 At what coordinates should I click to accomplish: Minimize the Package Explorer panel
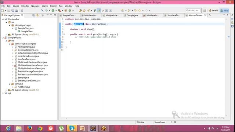click(51, 15)
